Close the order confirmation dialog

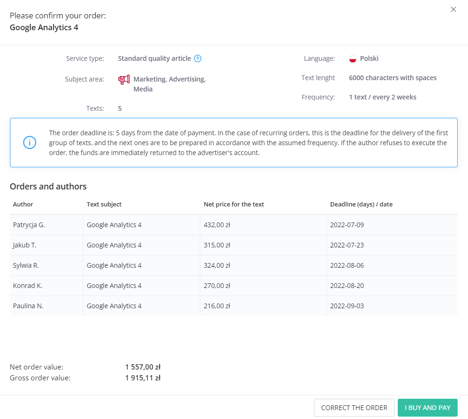pos(453,9)
